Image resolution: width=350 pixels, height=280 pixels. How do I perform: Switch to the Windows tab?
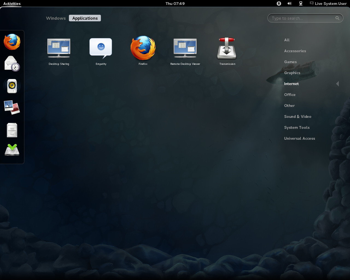(x=56, y=18)
